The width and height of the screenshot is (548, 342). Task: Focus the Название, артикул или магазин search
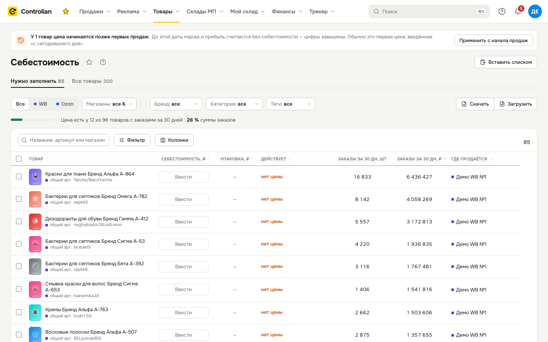click(x=64, y=140)
